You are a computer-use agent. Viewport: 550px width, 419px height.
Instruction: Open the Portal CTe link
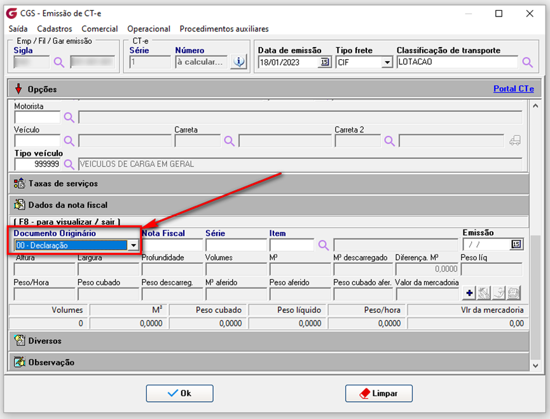514,89
